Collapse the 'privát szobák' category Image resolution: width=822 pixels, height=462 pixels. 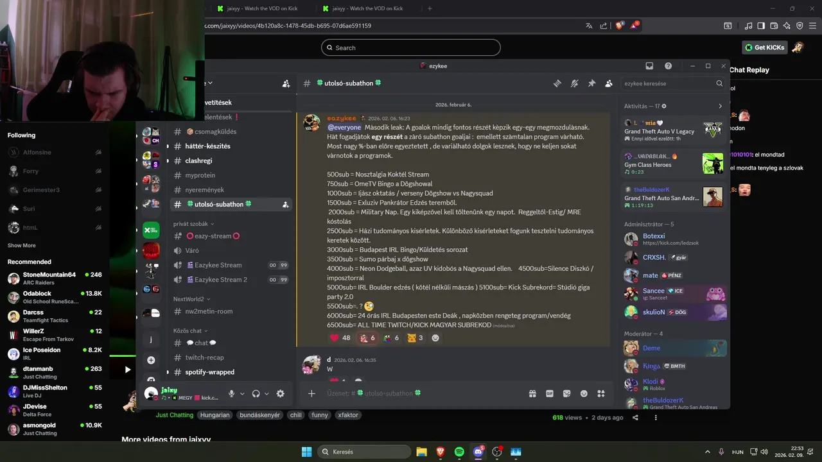coord(193,224)
